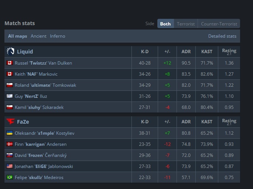This screenshot has height=189, width=253.
Task: Click the Slovak flag beside frozen
Action: coord(10,155)
